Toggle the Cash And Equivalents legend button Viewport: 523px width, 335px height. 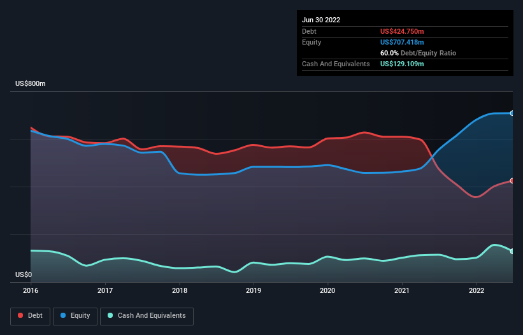click(x=147, y=316)
